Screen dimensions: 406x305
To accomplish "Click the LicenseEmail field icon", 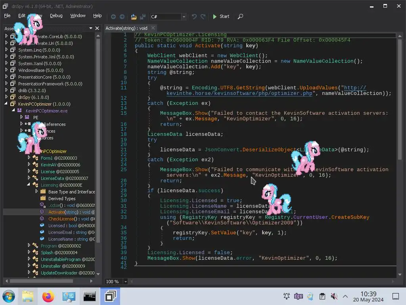I will coord(42,232).
